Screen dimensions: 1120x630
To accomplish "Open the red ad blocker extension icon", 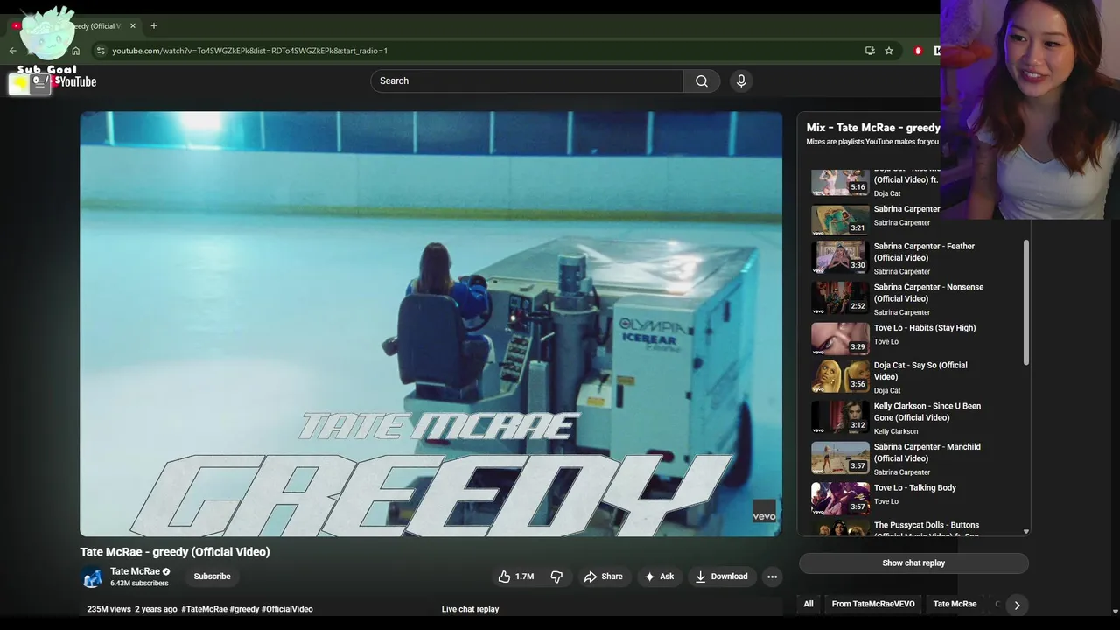I will click(x=918, y=51).
